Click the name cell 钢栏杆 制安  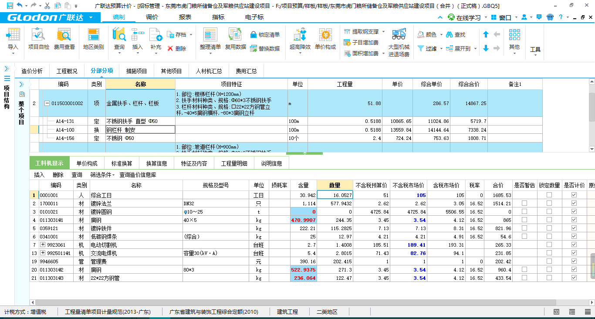[140, 130]
